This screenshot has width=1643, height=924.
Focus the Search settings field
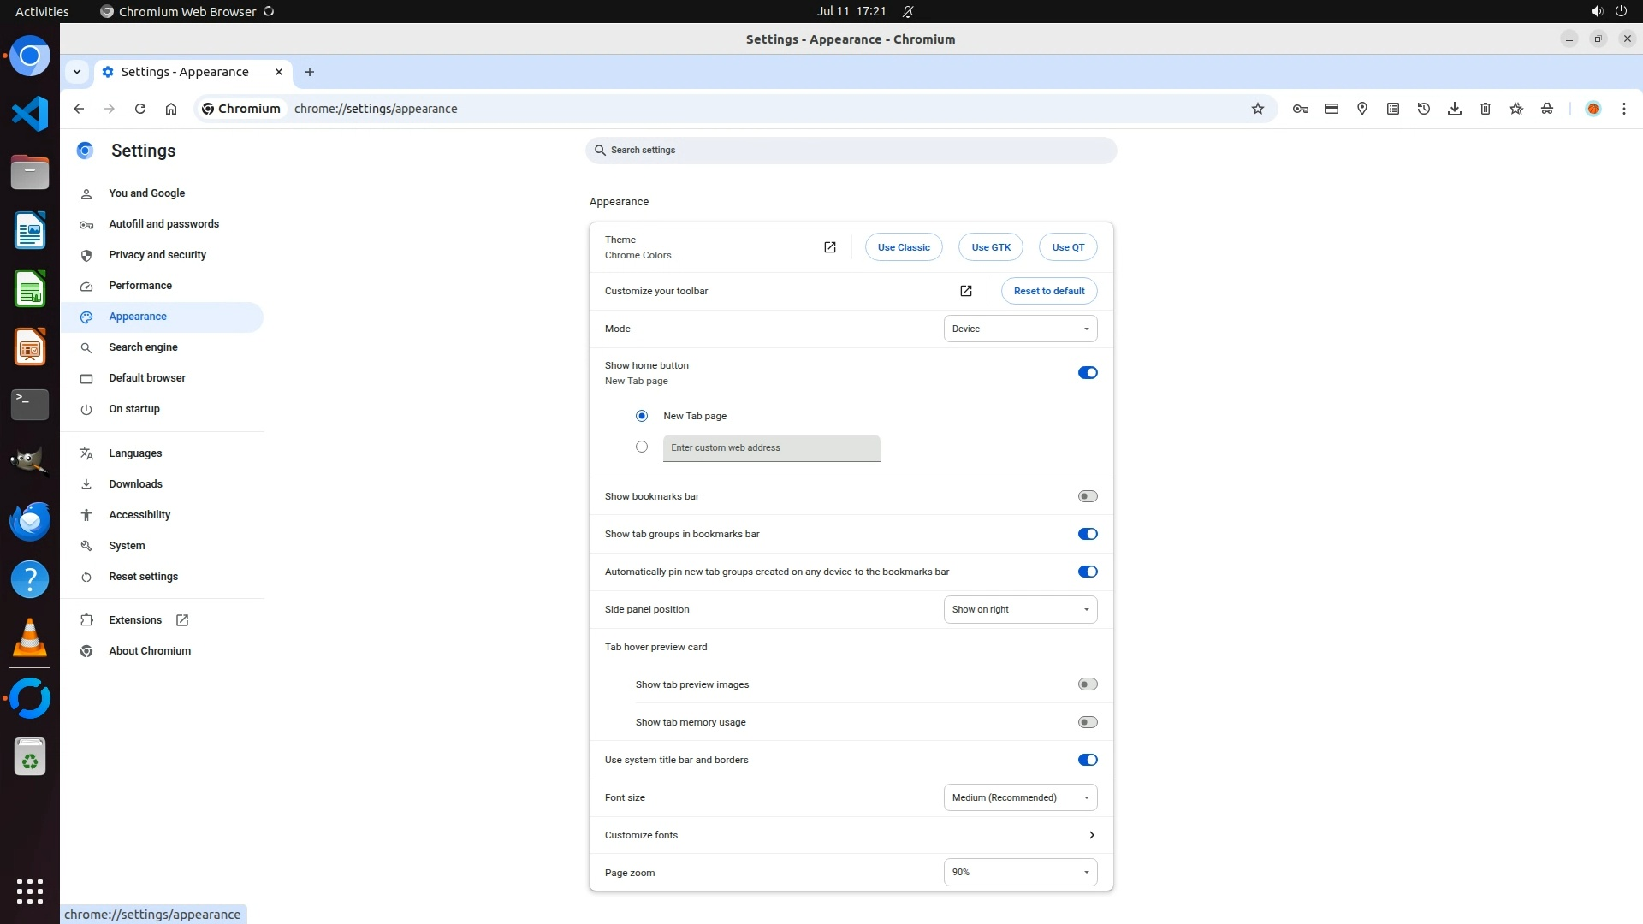tap(851, 150)
